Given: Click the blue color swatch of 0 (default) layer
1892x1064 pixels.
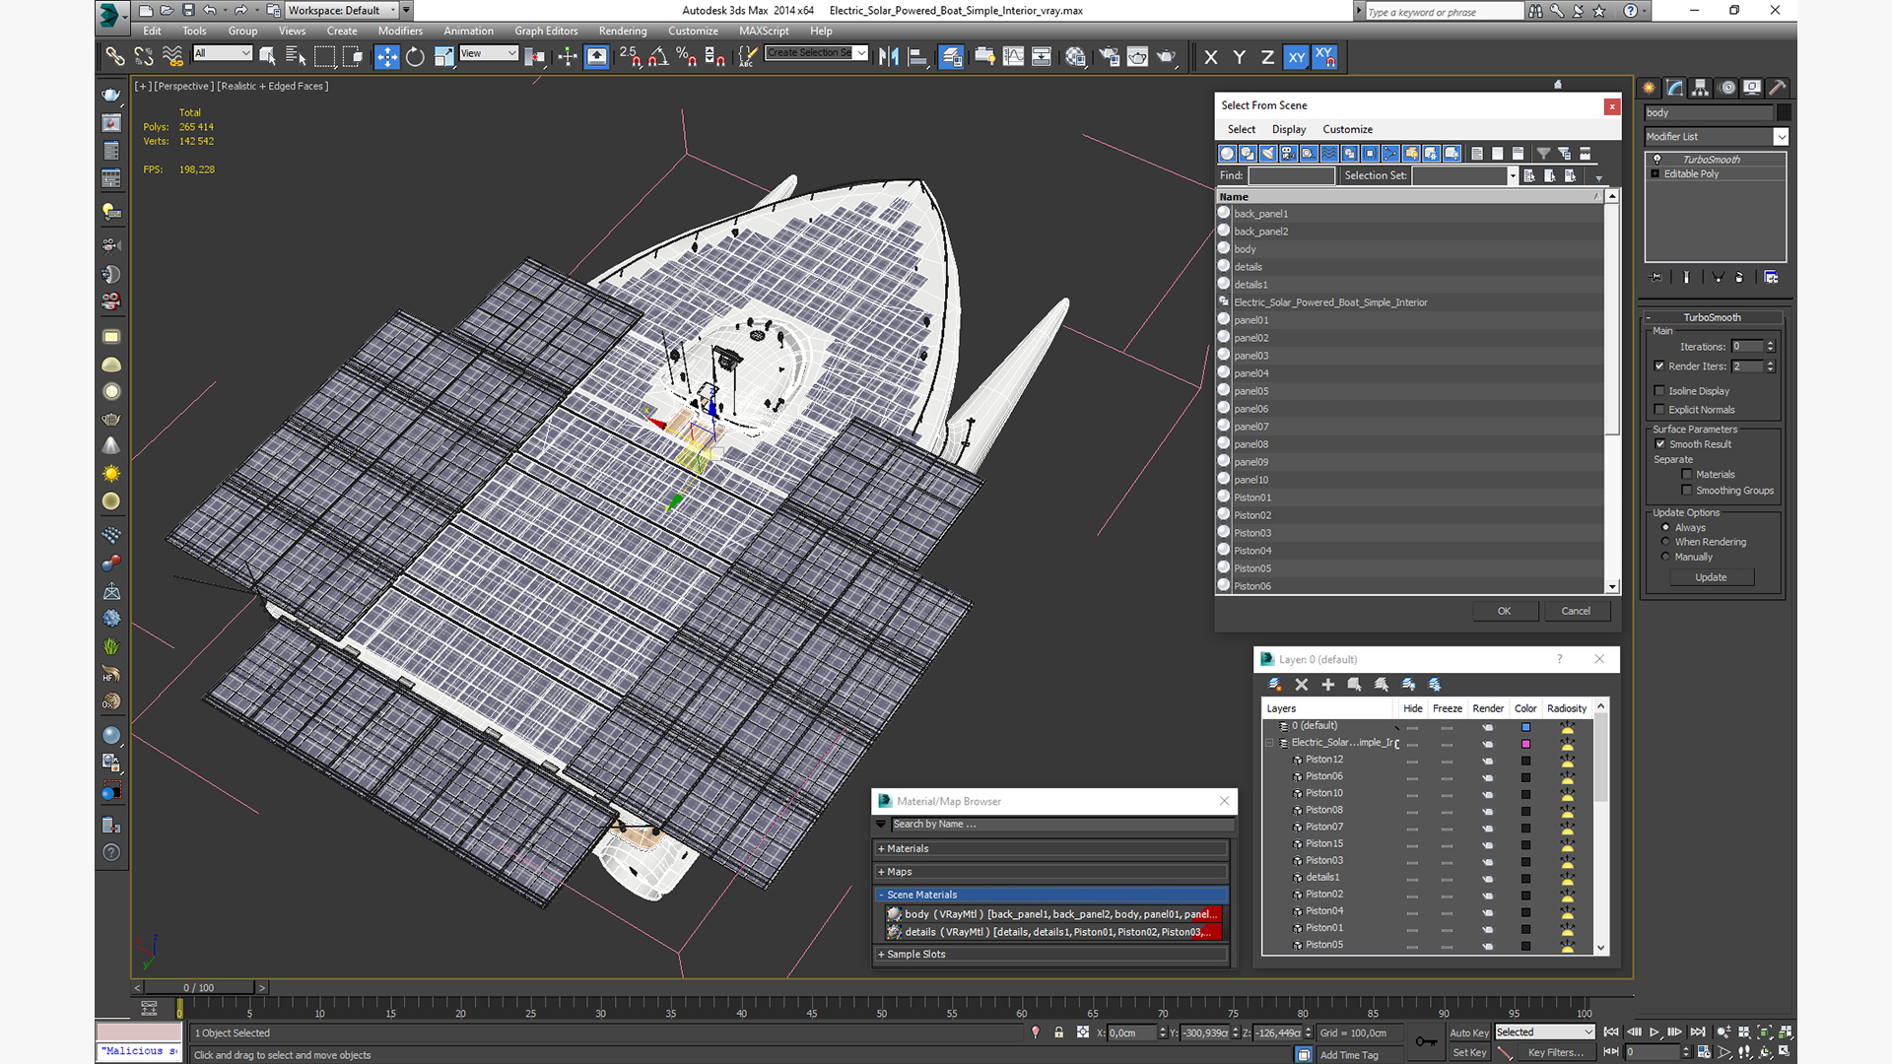Looking at the screenshot, I should [1525, 727].
